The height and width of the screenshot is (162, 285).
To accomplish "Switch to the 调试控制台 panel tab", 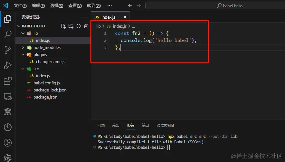I will 166,125.
